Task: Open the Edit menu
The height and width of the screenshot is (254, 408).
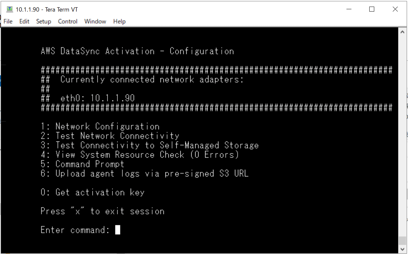Action: coord(24,21)
